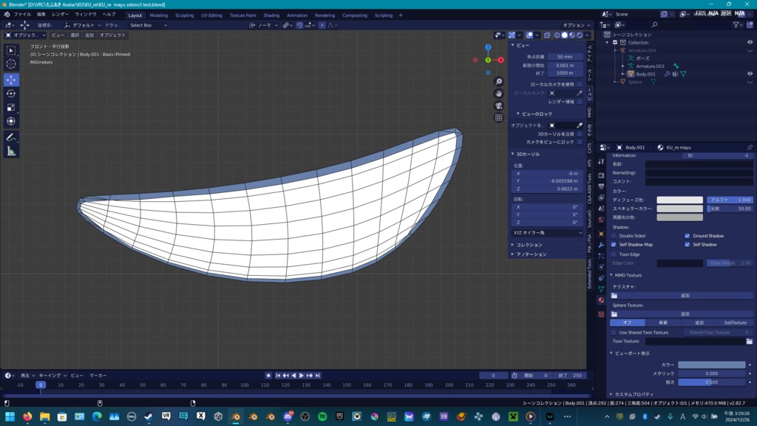Activate the Move tool
757x426 pixels.
(x=11, y=80)
